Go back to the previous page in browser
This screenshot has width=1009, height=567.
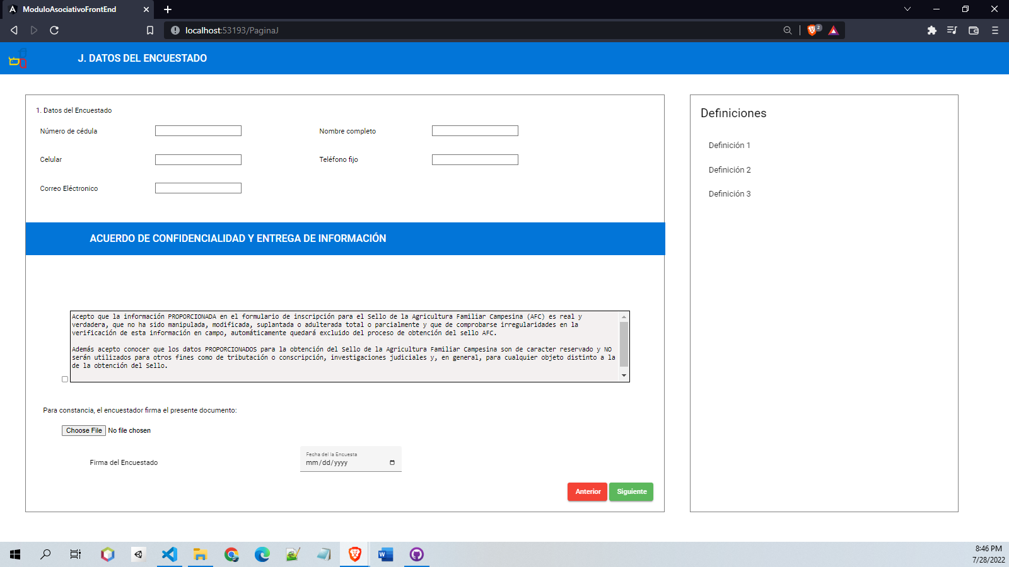pyautogui.click(x=14, y=30)
